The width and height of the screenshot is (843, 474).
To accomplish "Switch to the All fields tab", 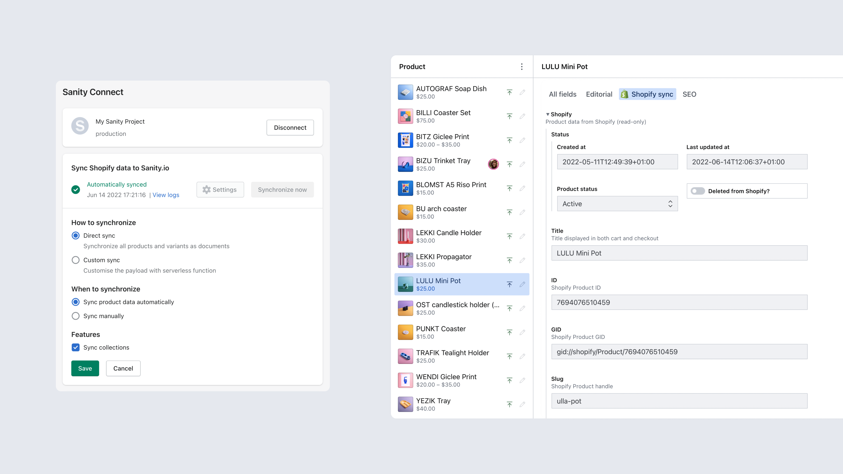I will (x=562, y=94).
